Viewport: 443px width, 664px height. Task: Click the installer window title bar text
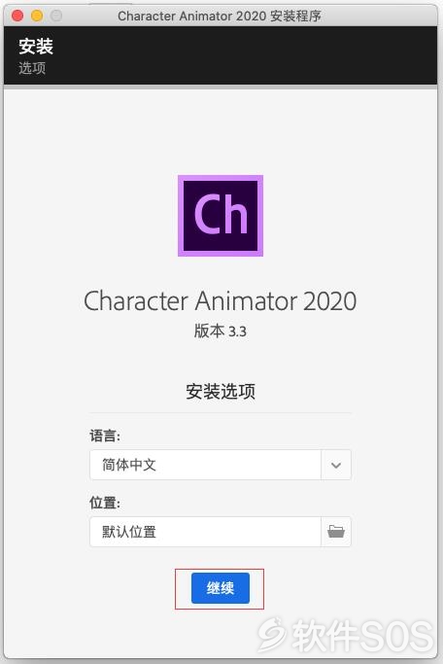pos(220,17)
